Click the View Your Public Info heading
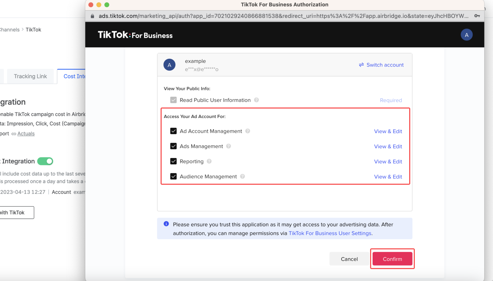Screen dimensions: 493x281 pyautogui.click(x=187, y=89)
